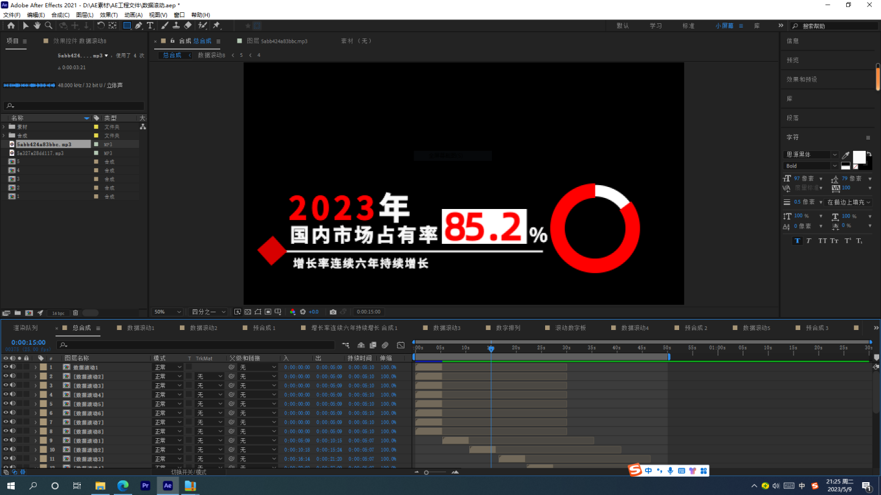This screenshot has height=495, width=881.
Task: Swap fill and stroke colors arrow
Action: (869, 153)
